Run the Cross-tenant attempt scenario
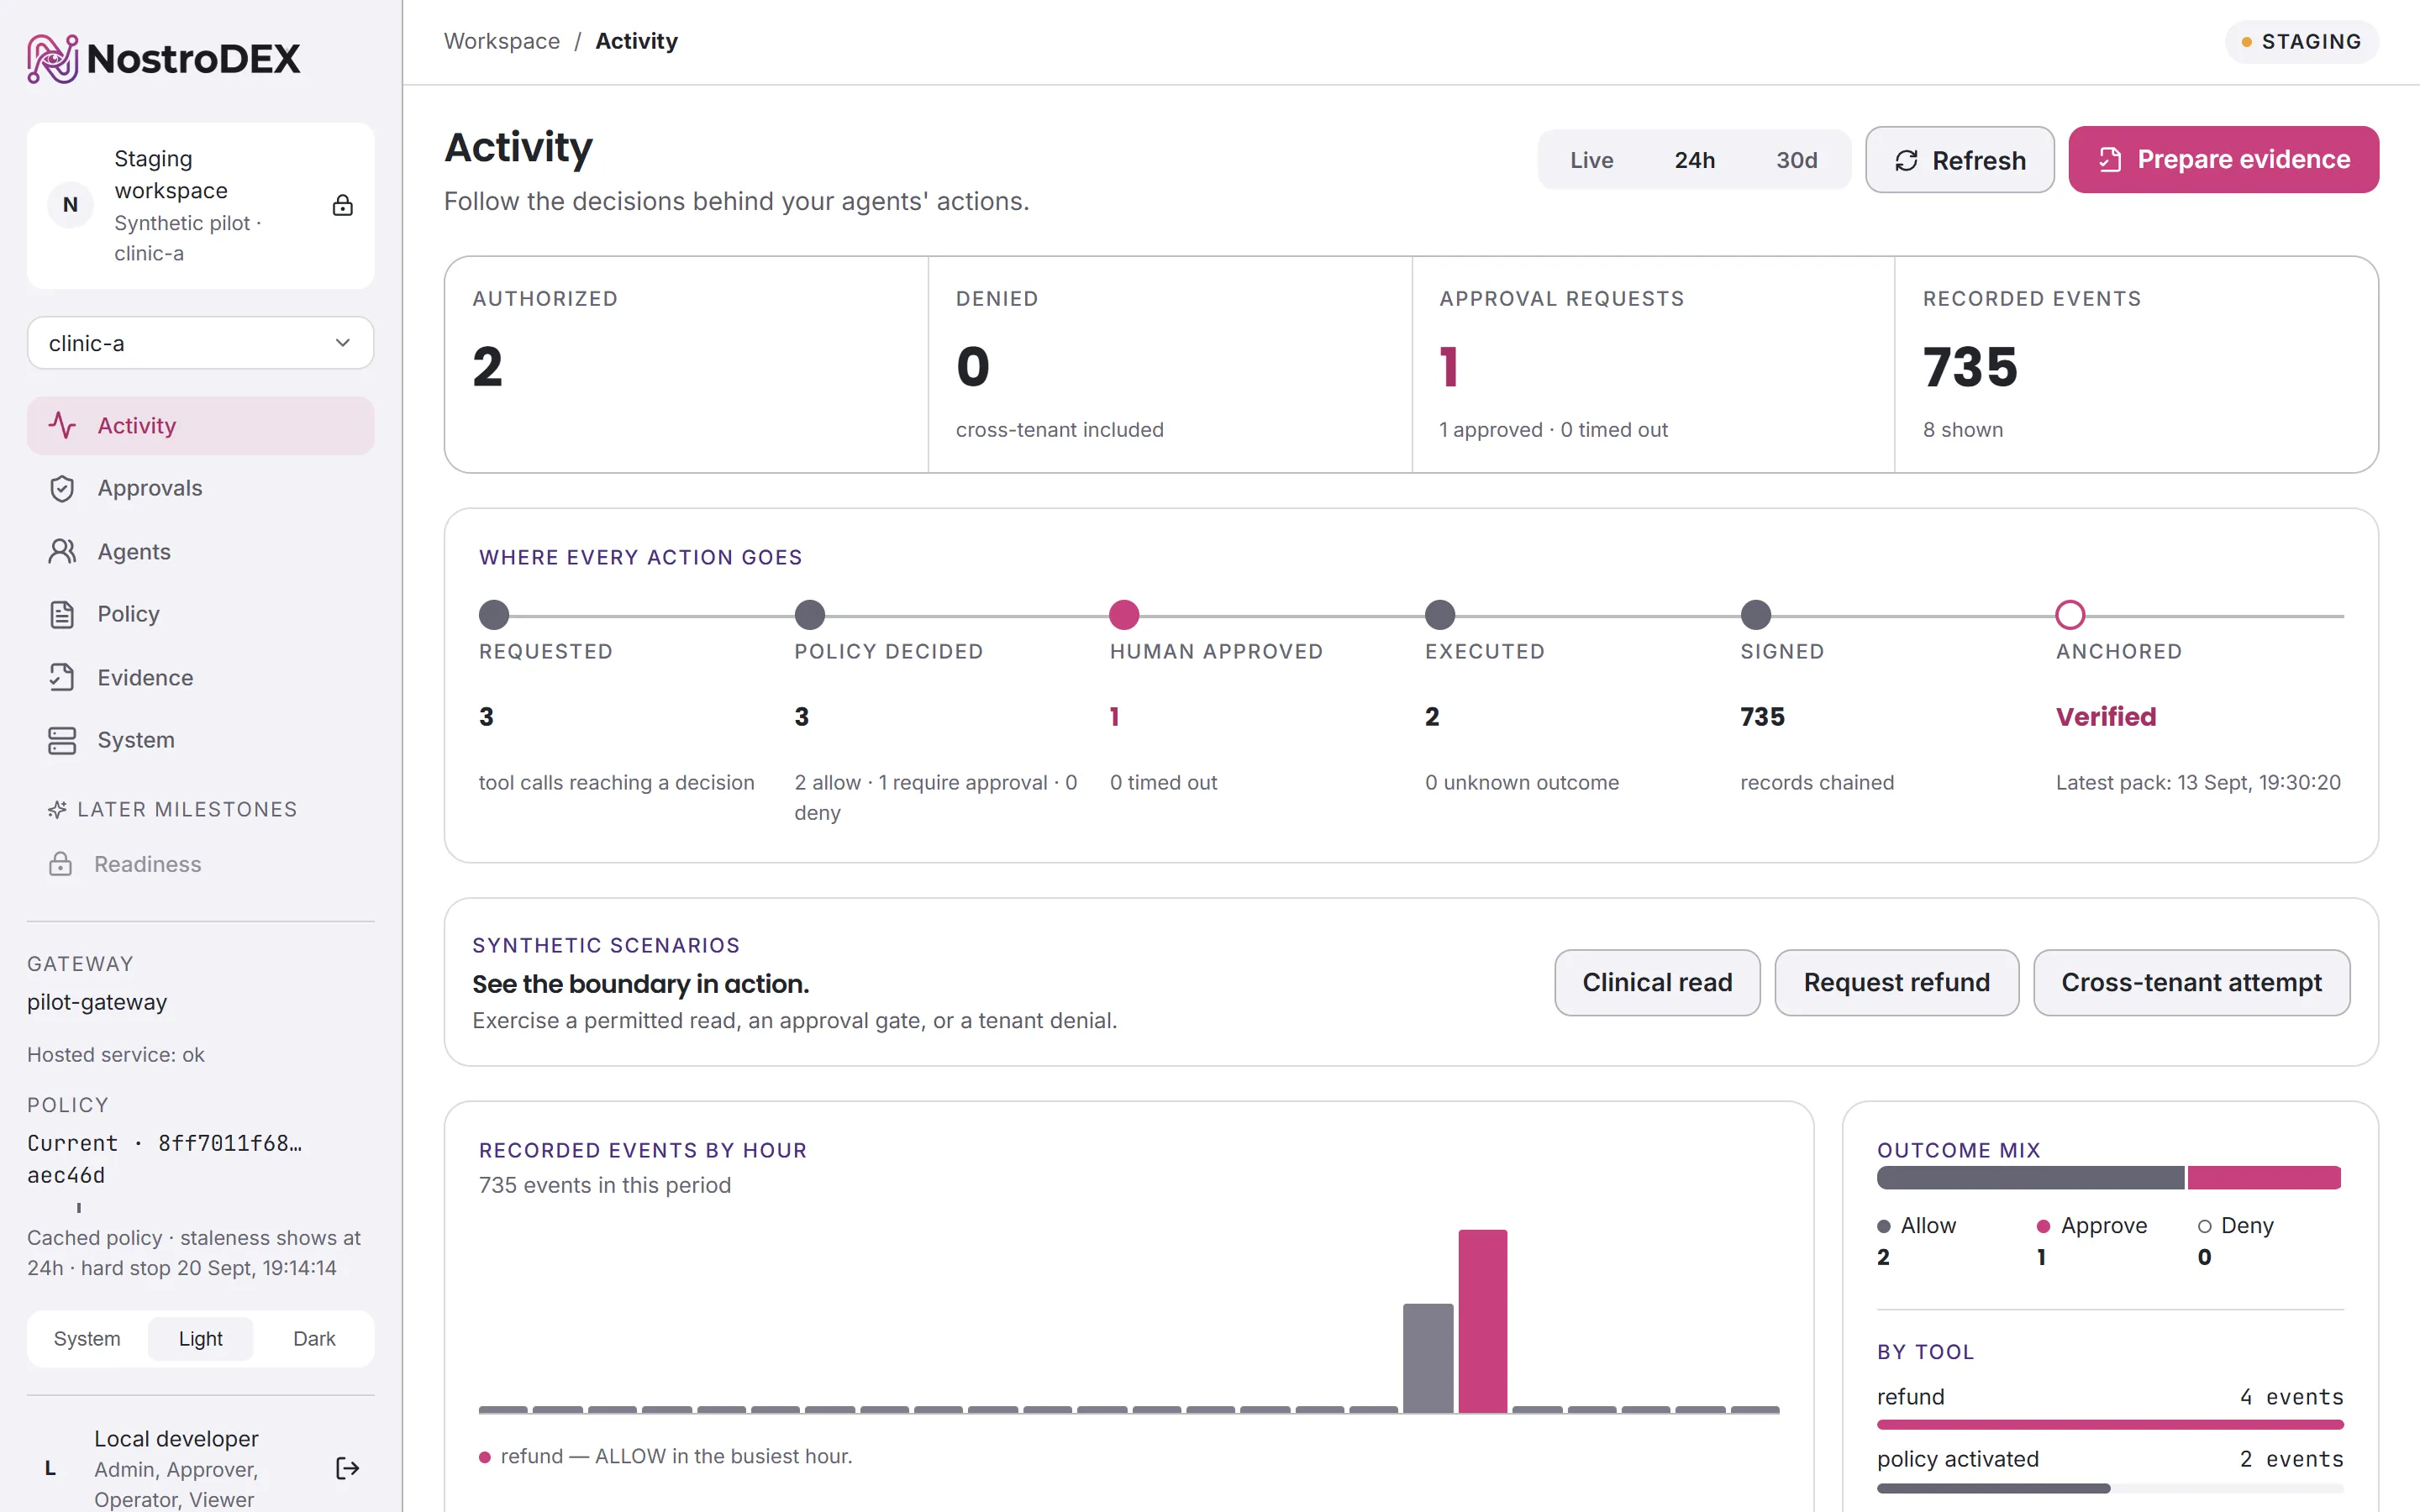This screenshot has height=1512, width=2420. click(2191, 982)
